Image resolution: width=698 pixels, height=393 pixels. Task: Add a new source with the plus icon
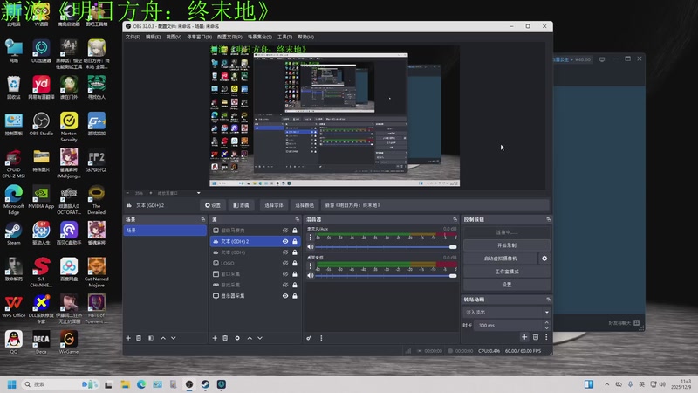point(215,338)
